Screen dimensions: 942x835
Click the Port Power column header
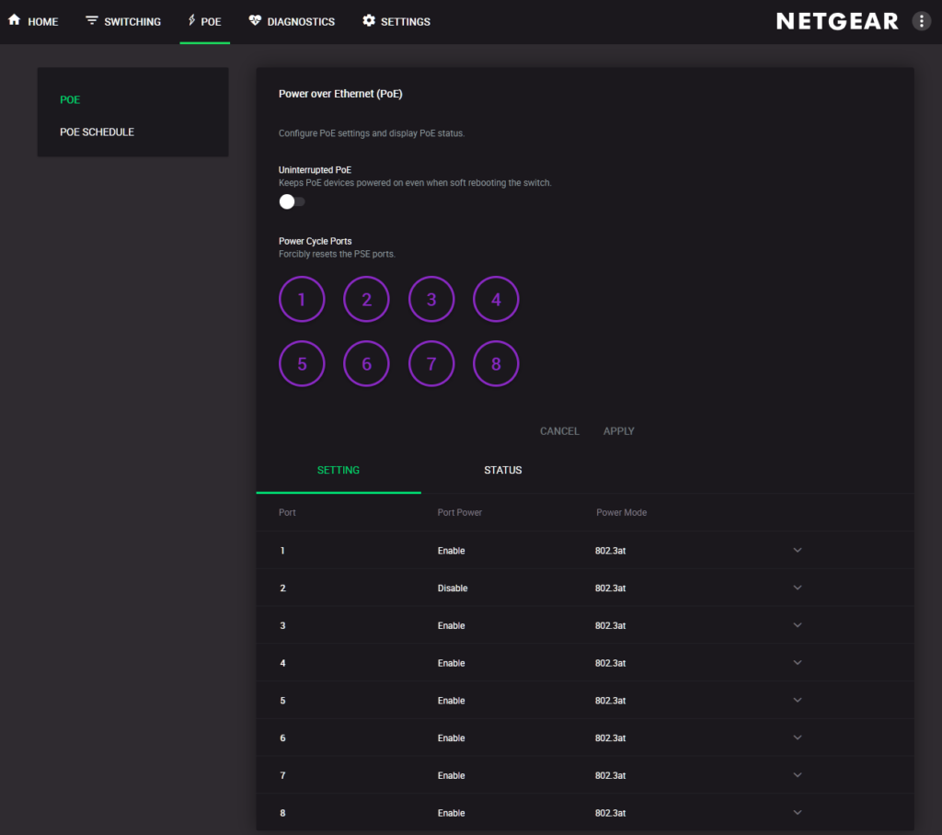pyautogui.click(x=460, y=512)
